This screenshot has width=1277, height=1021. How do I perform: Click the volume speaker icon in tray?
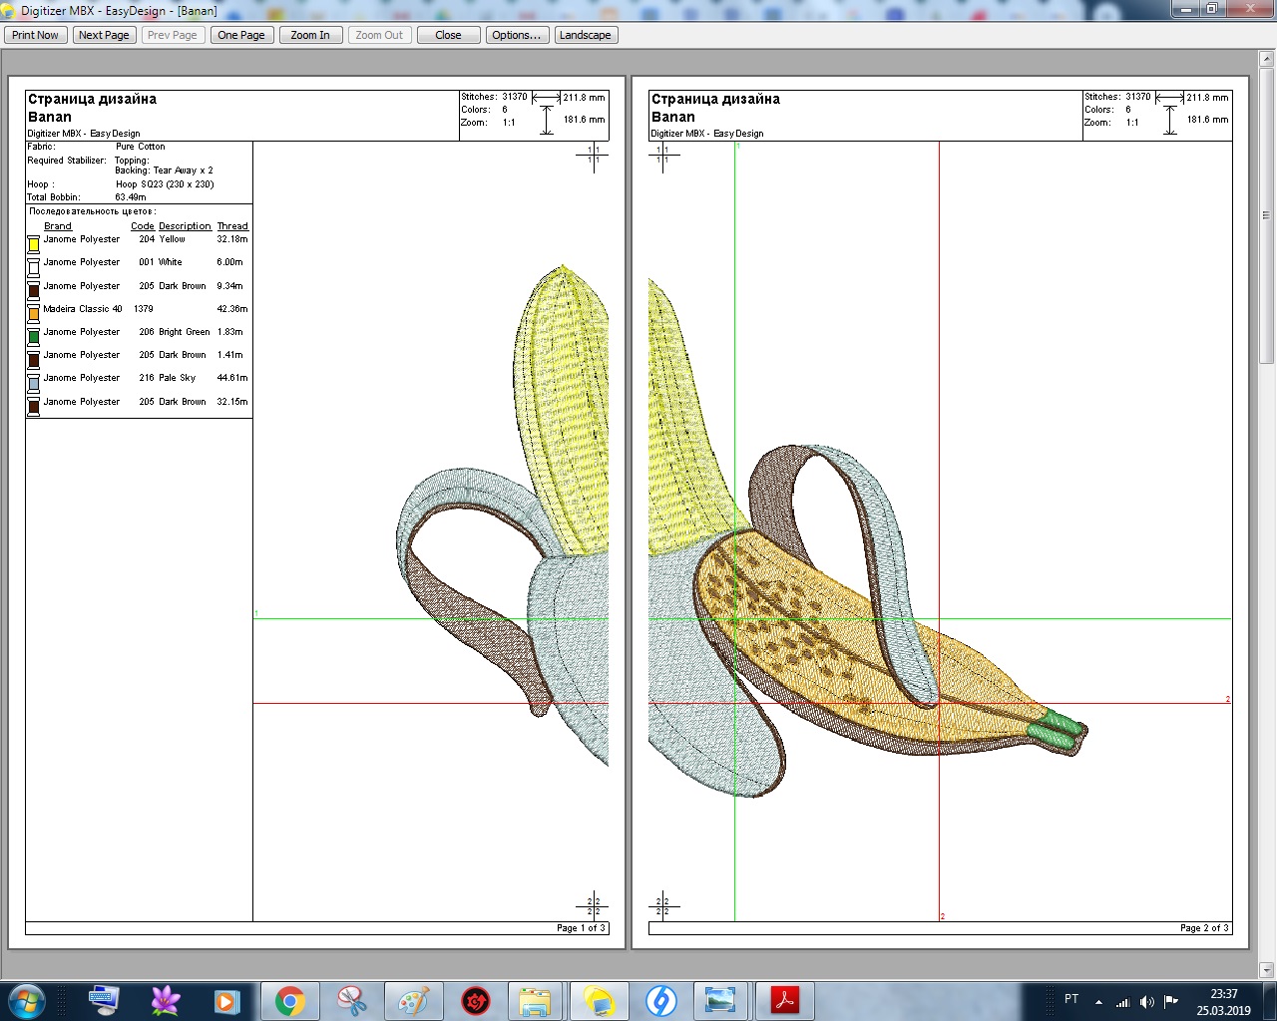(x=1147, y=1001)
